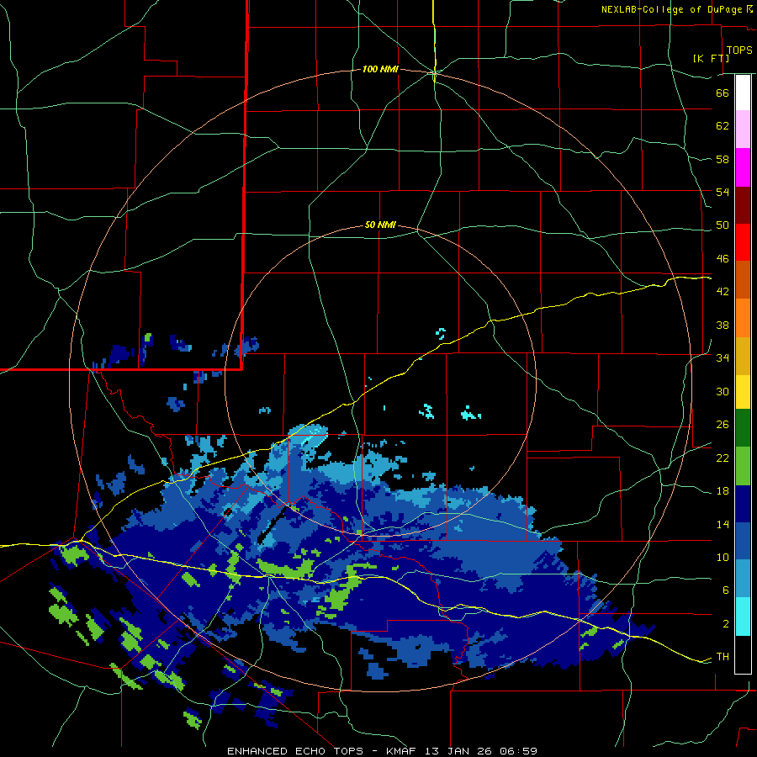Click the legend value 42
The image size is (757, 757).
(x=723, y=292)
